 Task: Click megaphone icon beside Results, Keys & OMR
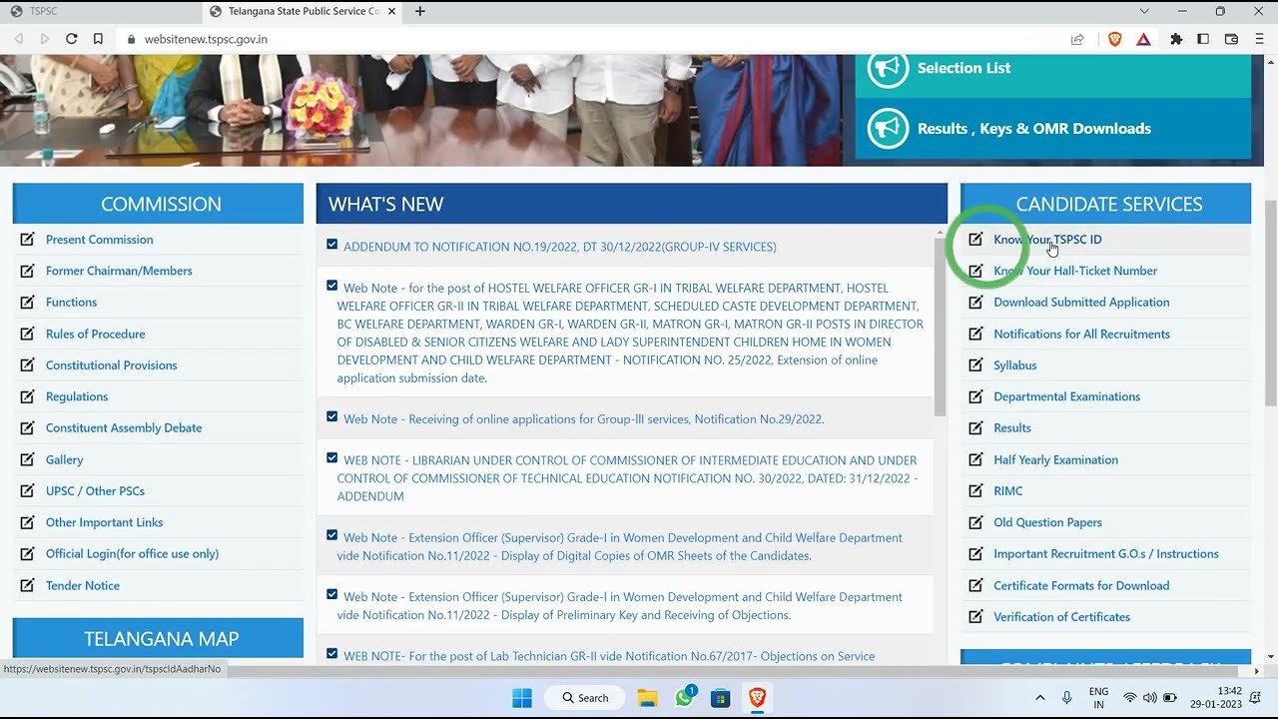coord(887,129)
